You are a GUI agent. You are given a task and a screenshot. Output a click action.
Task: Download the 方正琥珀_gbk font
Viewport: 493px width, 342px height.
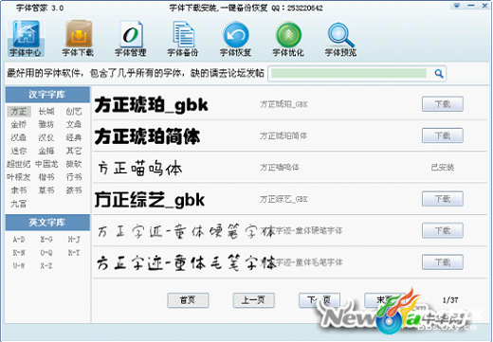coord(443,104)
